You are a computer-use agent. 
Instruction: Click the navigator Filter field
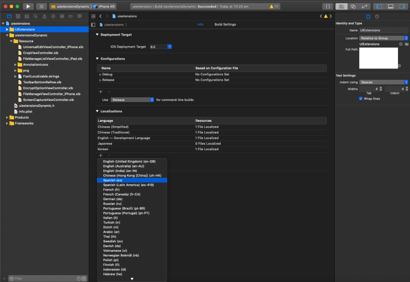tap(48, 279)
